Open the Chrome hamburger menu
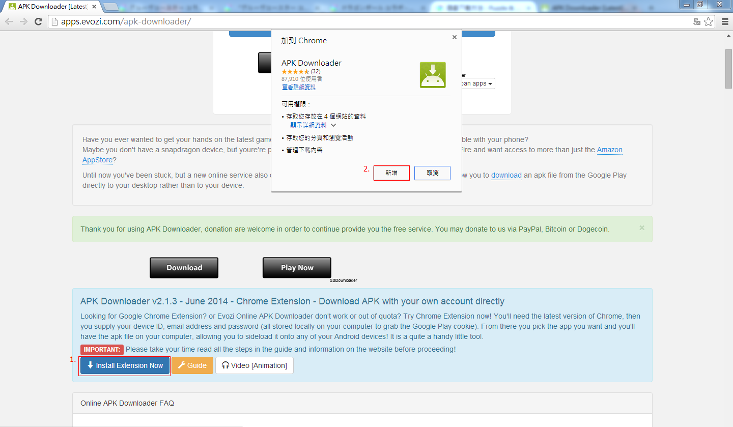 725,21
